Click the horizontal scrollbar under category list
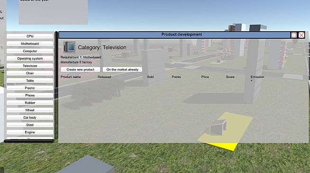The width and height of the screenshot is (310, 173). (x=29, y=141)
